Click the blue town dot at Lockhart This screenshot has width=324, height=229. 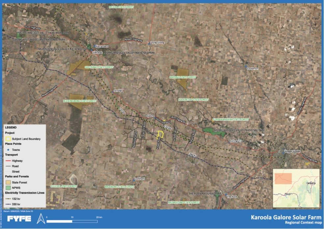click(x=134, y=180)
